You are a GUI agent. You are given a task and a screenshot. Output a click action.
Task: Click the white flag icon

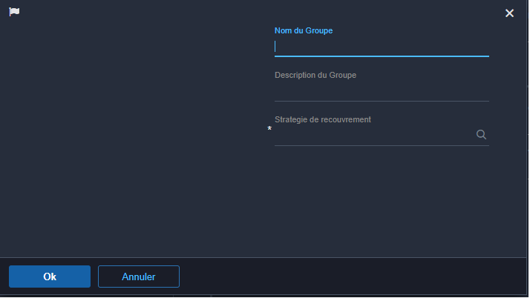(14, 12)
